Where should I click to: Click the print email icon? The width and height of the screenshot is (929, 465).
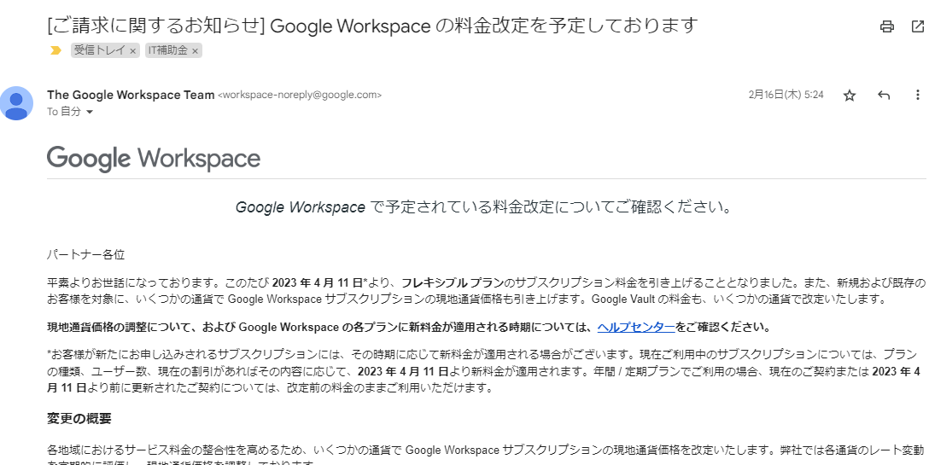tap(887, 26)
